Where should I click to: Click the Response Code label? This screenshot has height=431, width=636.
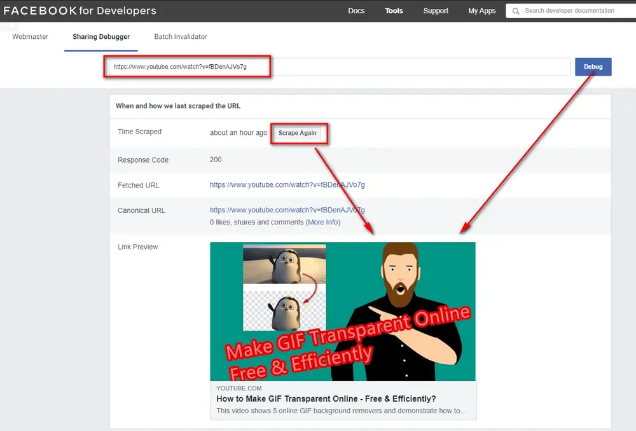[142, 160]
